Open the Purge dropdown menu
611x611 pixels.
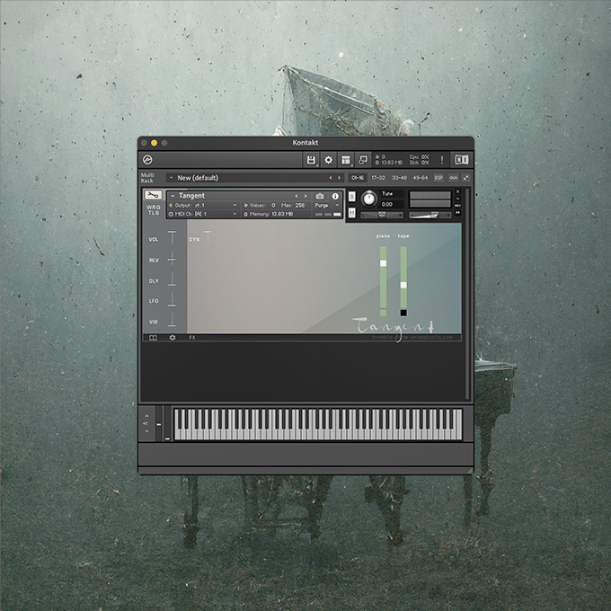pyautogui.click(x=326, y=206)
